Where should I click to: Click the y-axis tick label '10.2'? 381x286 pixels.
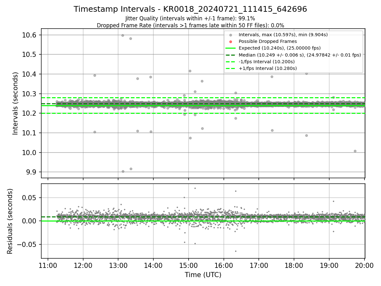tap(29, 113)
